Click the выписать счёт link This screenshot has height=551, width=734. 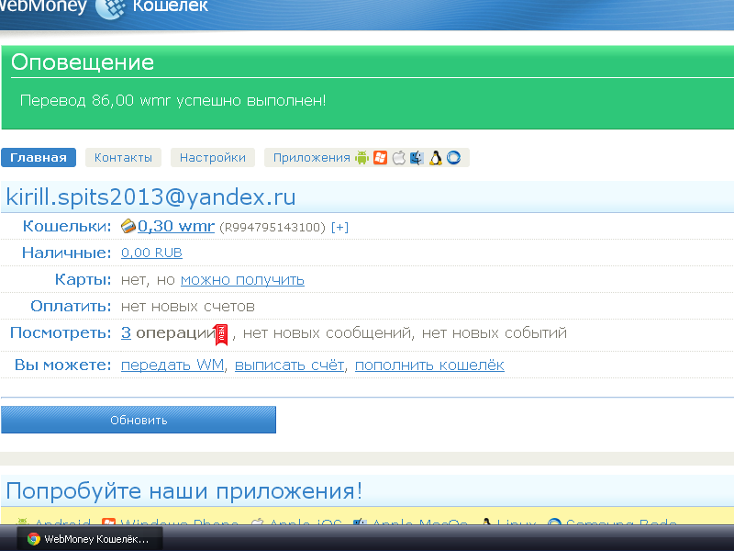pyautogui.click(x=289, y=365)
